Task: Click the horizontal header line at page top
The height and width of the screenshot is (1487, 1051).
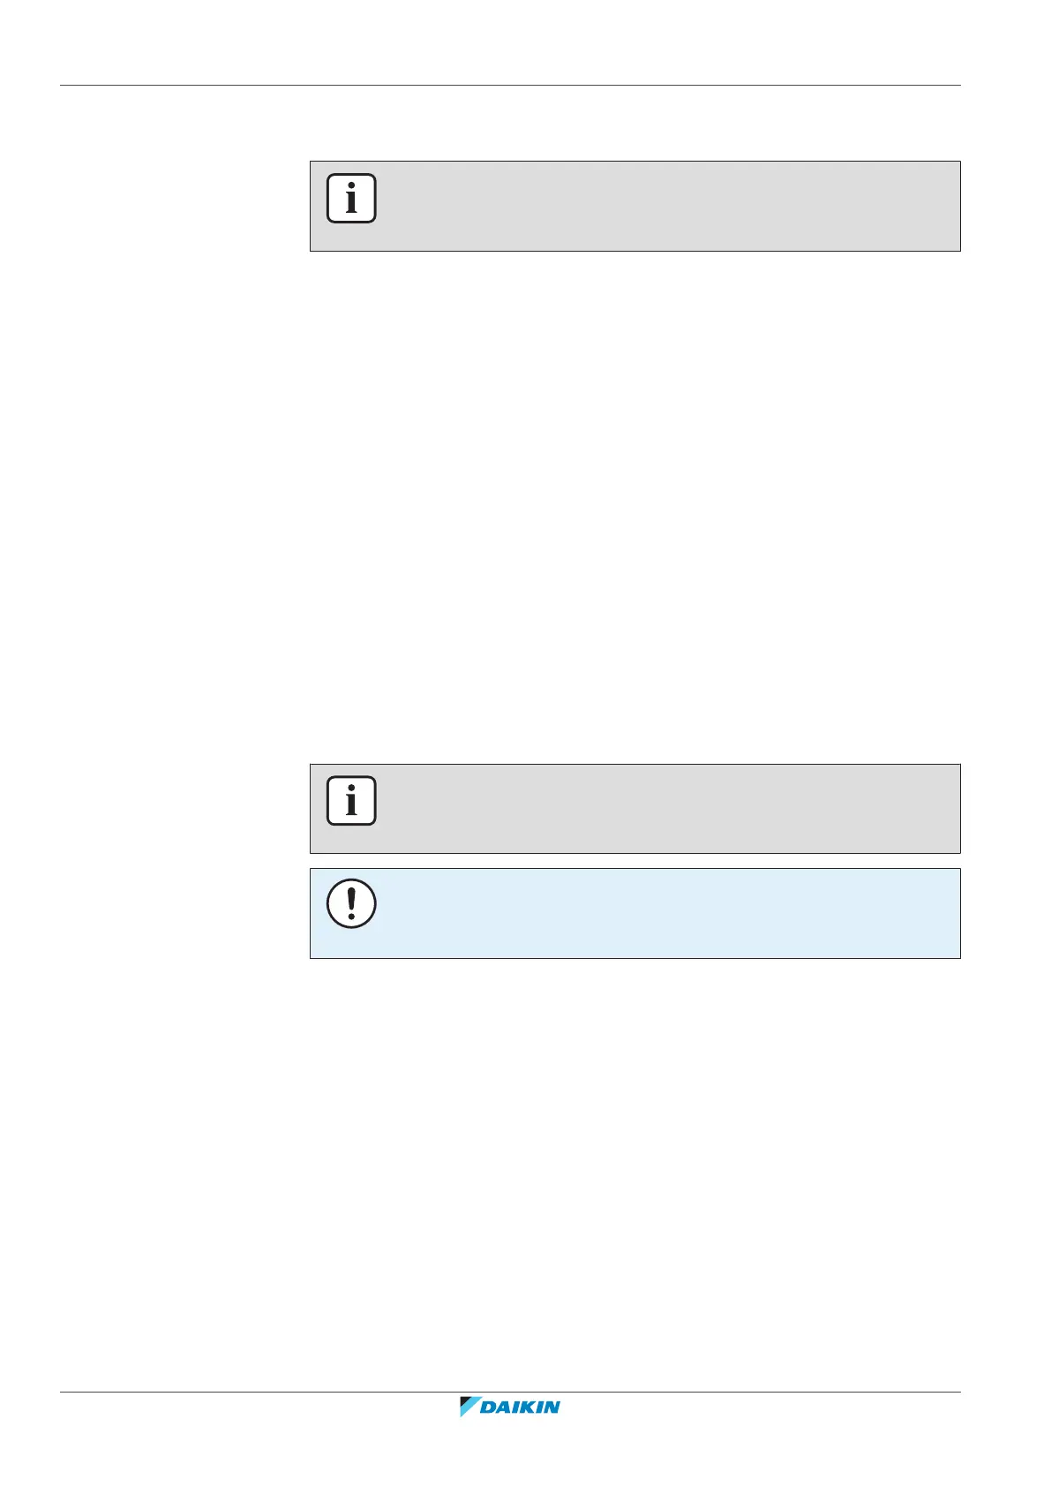Action: point(509,86)
